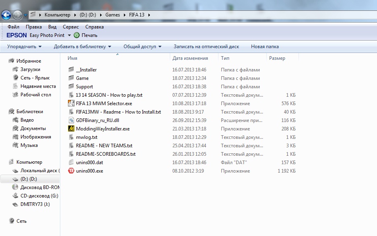
Task: Click the Музыка library icon
Action: (x=15, y=145)
